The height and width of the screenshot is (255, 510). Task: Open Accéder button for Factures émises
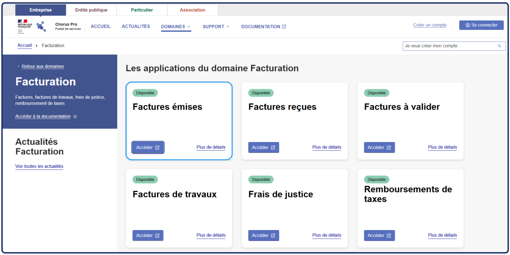point(148,148)
